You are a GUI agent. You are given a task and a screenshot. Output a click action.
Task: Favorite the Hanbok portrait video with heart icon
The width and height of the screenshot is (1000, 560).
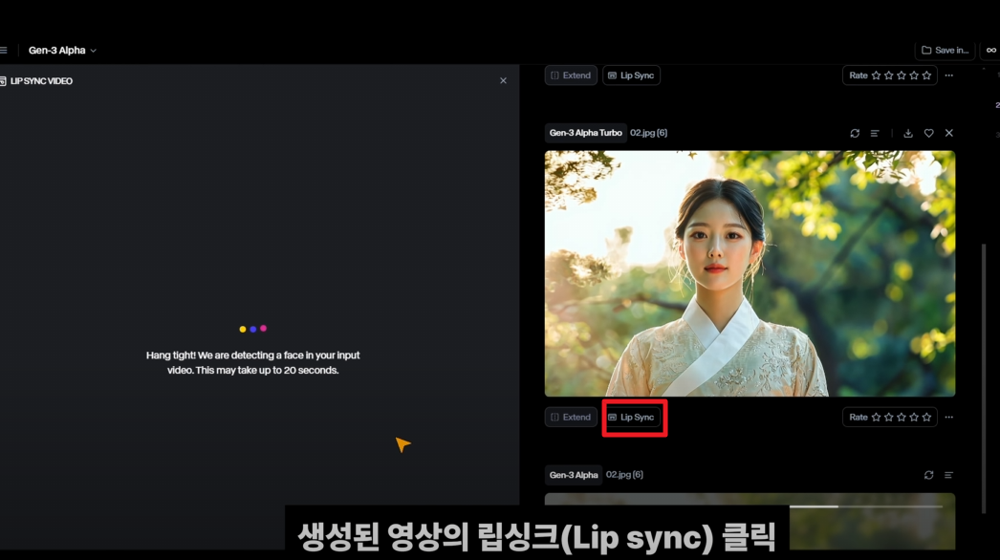[928, 133]
